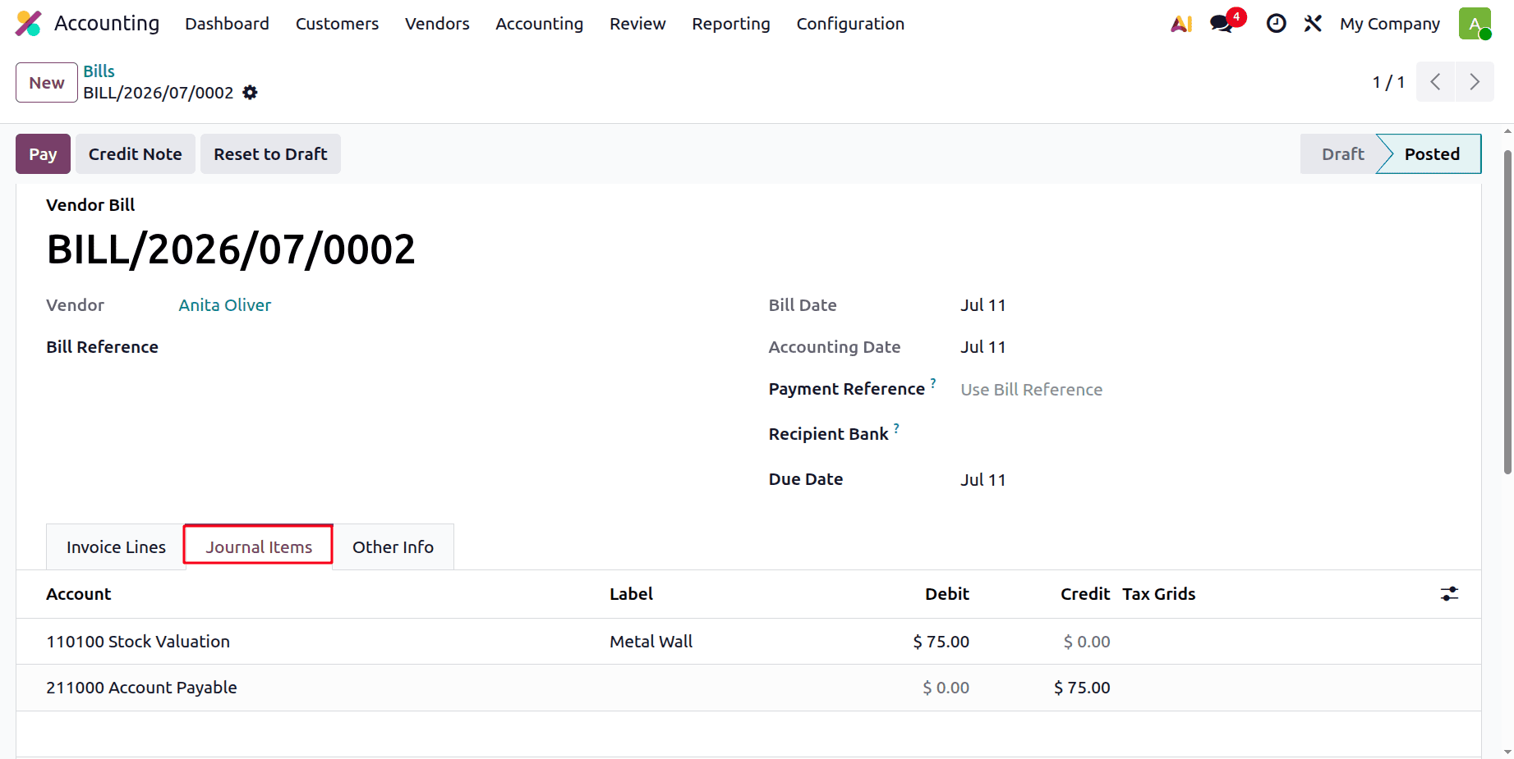Click the Accounting Date value Jul 11
The image size is (1514, 759).
(983, 347)
